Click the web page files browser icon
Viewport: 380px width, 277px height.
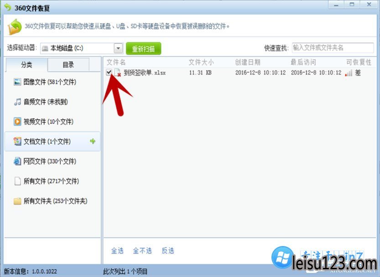17,161
